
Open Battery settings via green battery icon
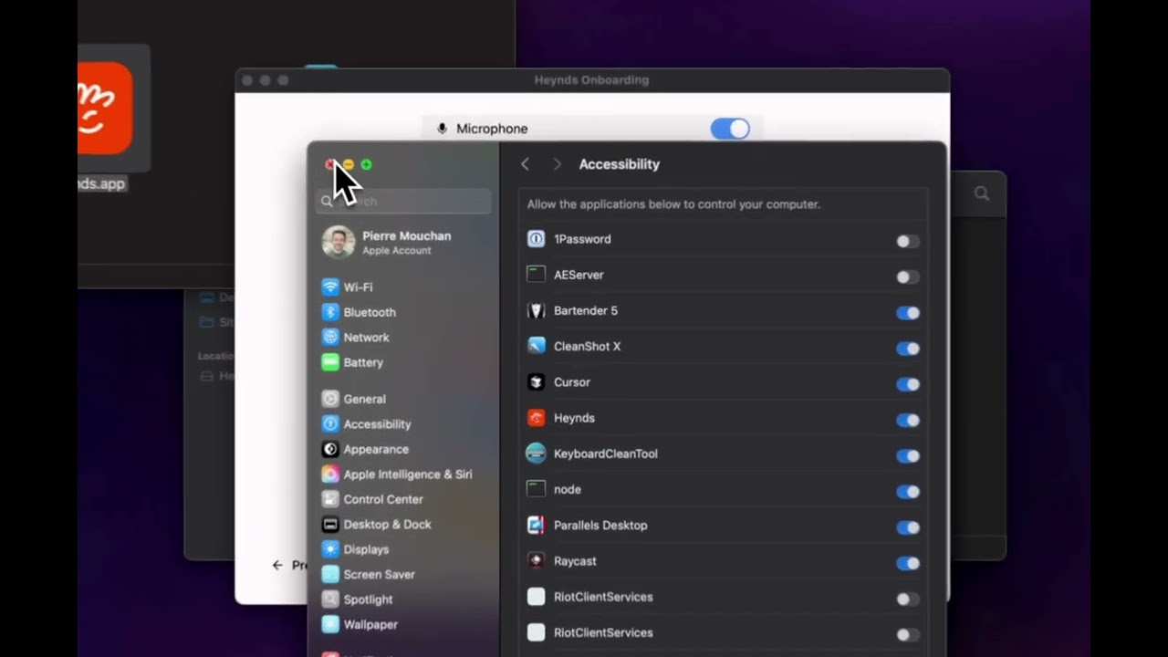[329, 362]
